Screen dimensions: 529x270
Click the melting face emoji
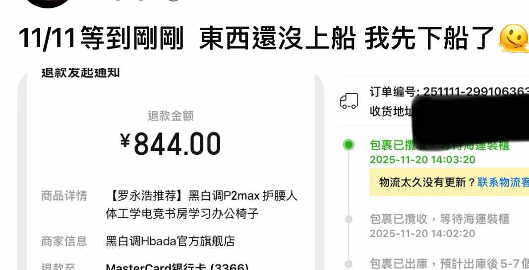[514, 38]
